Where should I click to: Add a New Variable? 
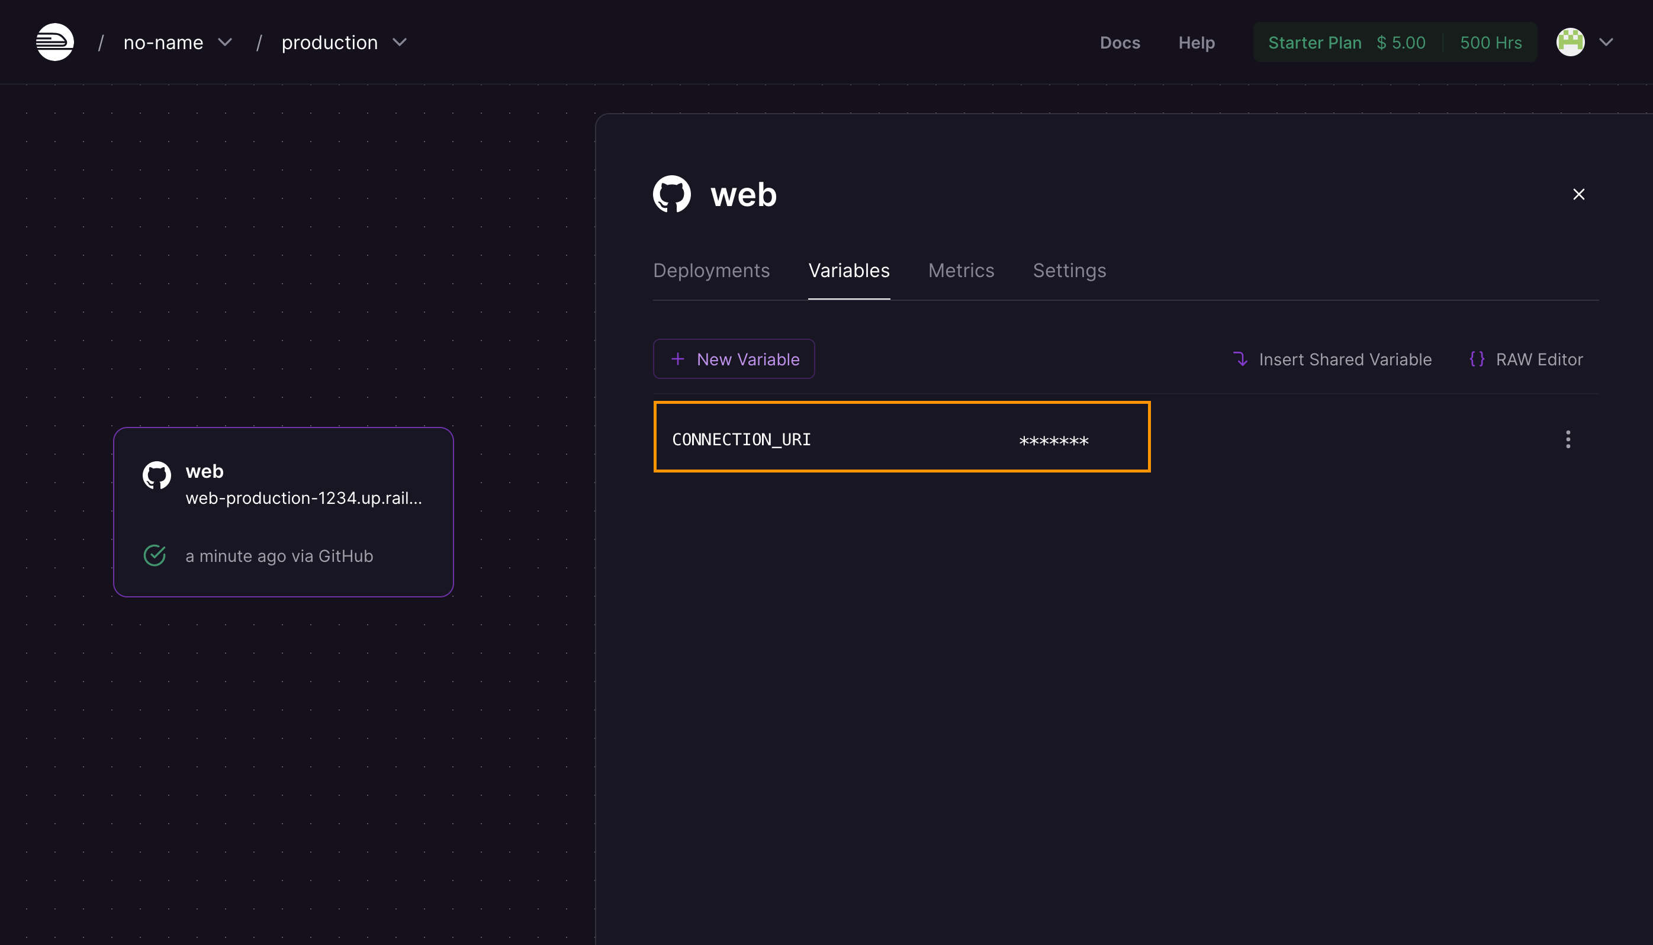[734, 359]
